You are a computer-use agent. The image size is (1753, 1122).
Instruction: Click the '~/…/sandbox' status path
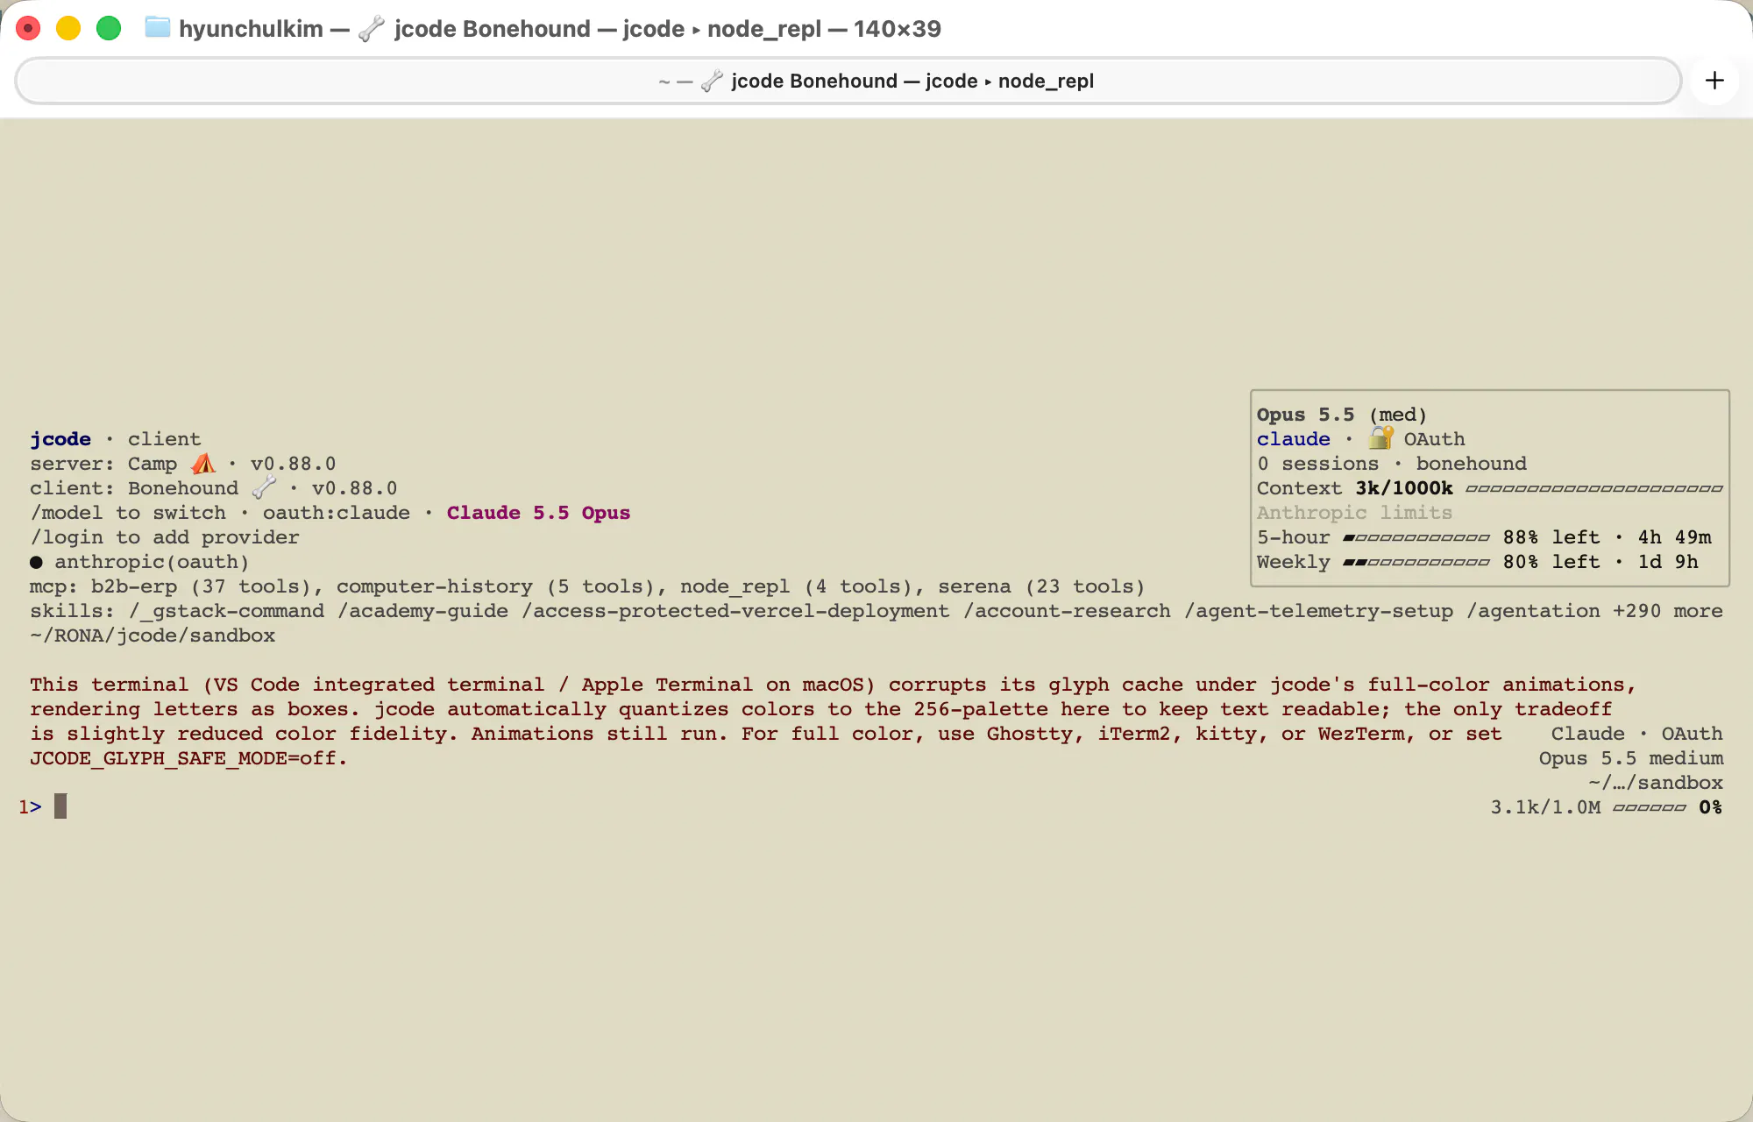1656,783
